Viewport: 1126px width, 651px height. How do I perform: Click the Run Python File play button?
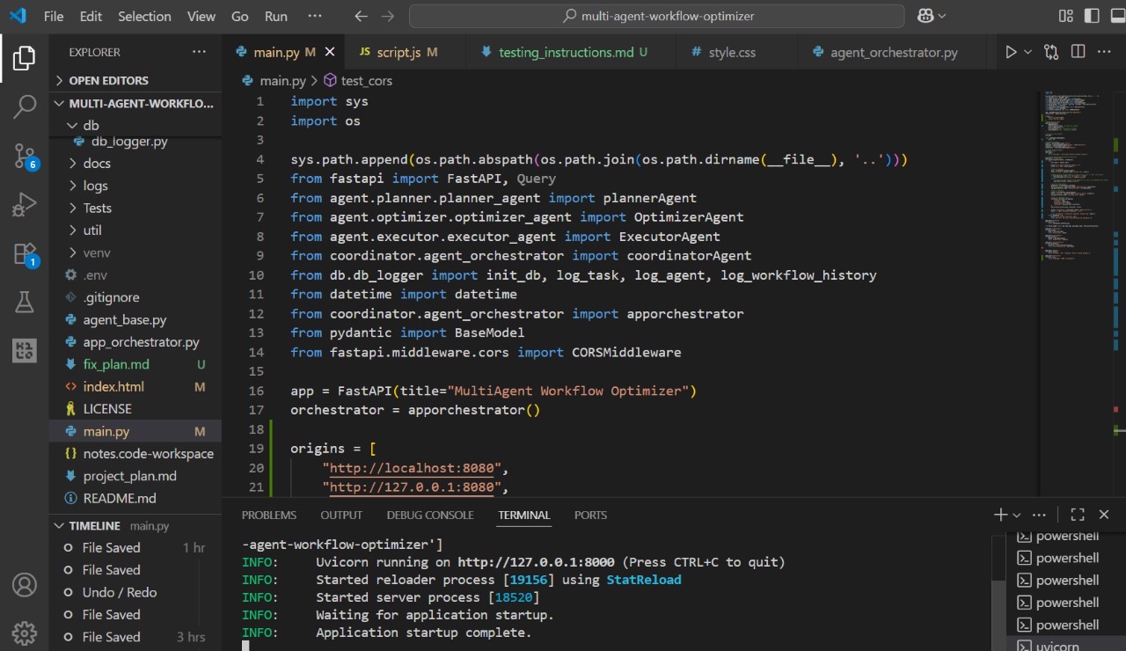[x=1011, y=53]
